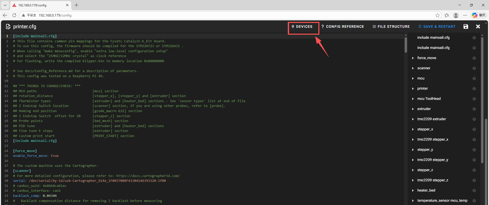The width and height of the screenshot is (489, 205).
Task: Jump to stepper_z label in file structure
Action: (x=425, y=170)
